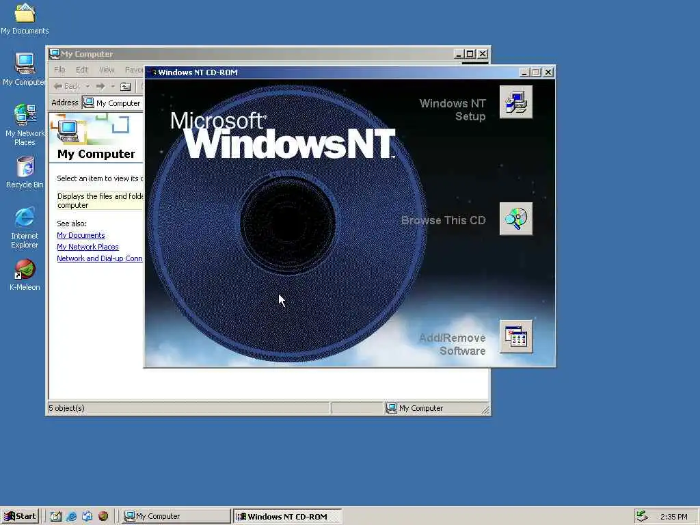Click the My Computer window resize grip
Viewport: 700px width, 525px height.
pyautogui.click(x=486, y=410)
